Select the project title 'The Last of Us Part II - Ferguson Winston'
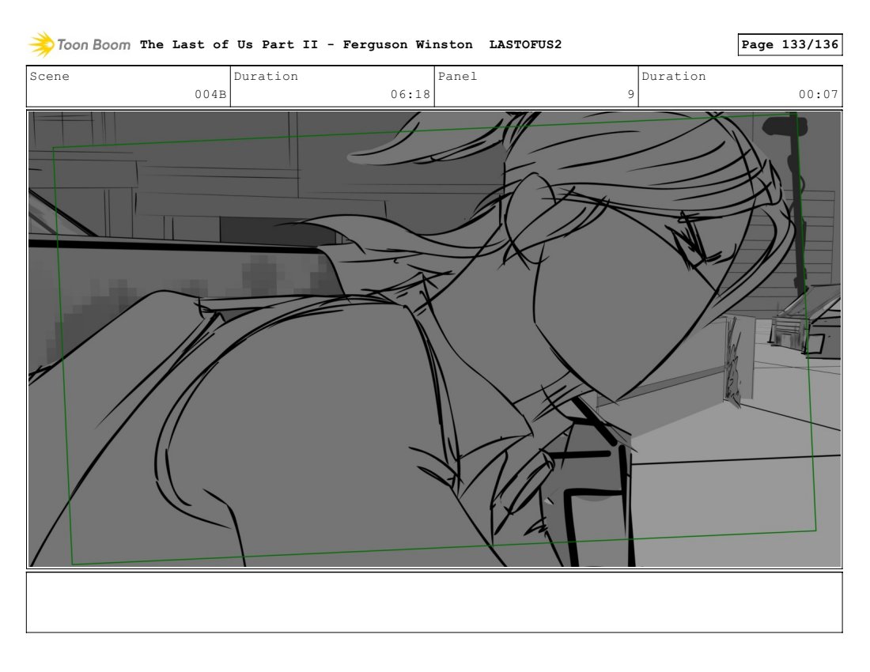 click(306, 44)
